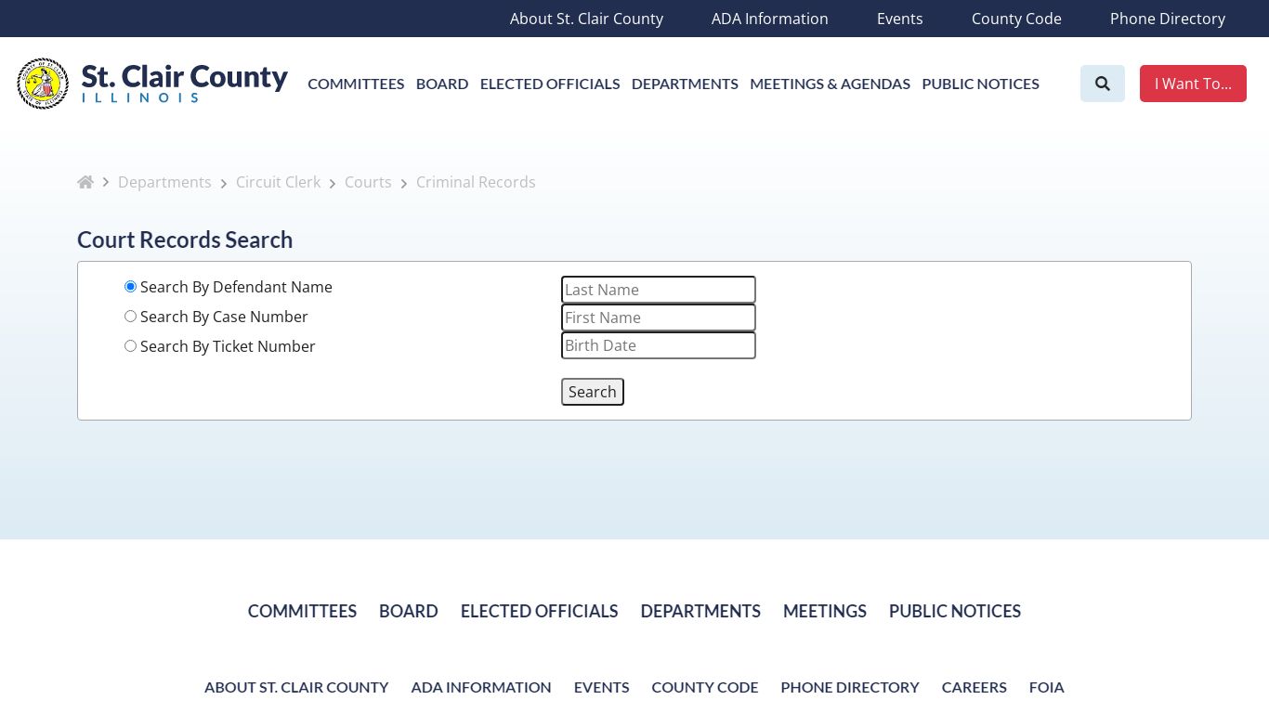Open footer Elected Officials link
The image size is (1269, 713).
coord(540,611)
